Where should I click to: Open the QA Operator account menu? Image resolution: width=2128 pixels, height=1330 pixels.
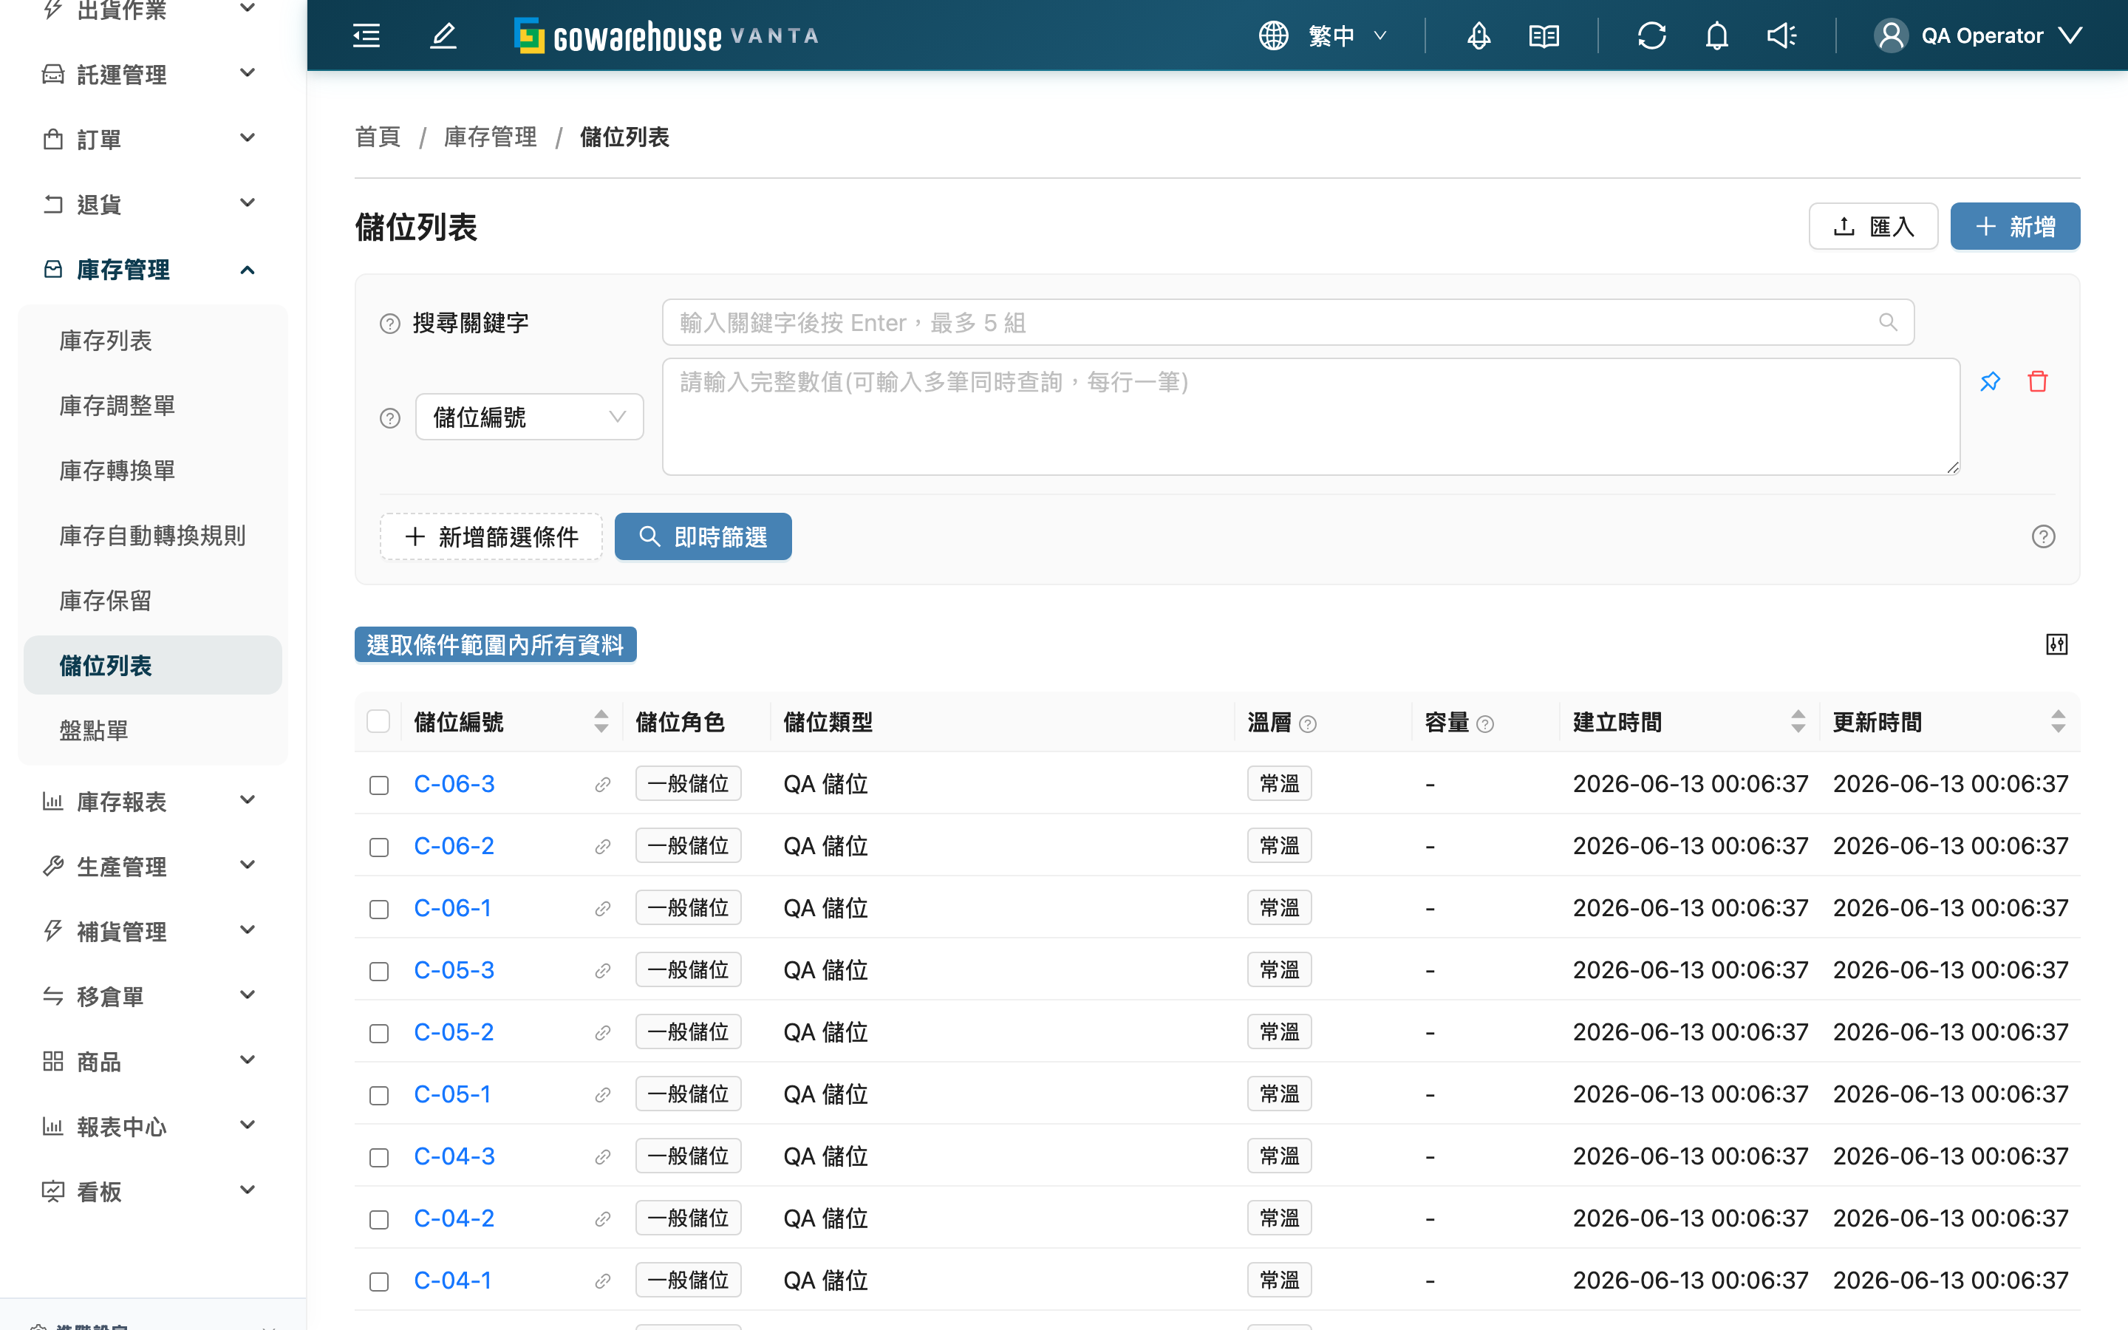pyautogui.click(x=1977, y=36)
